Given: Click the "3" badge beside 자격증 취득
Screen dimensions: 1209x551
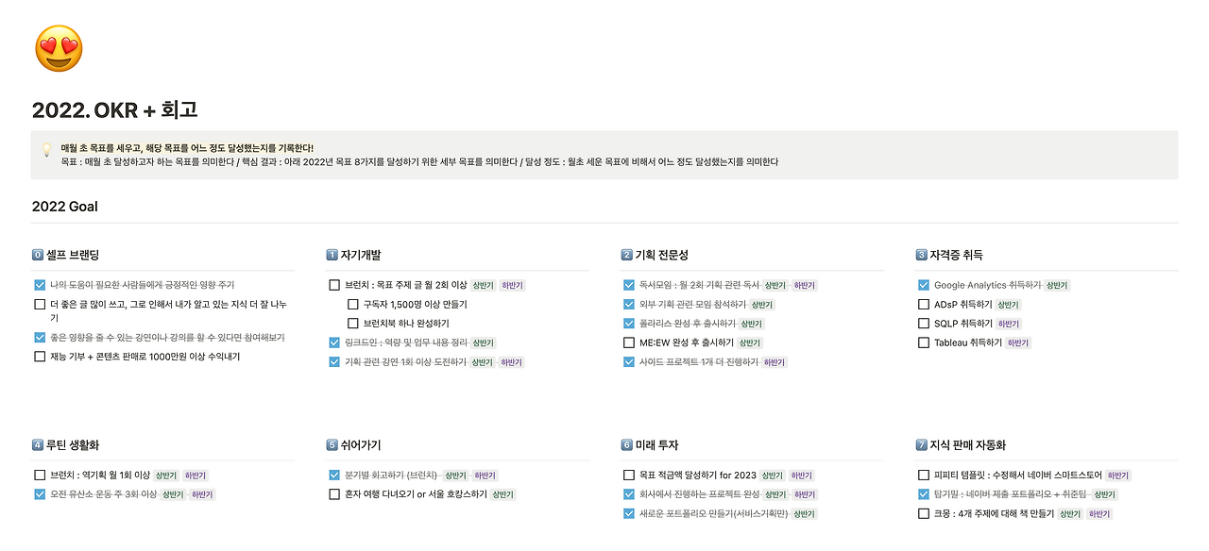Looking at the screenshot, I should [923, 253].
